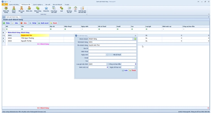The height and width of the screenshot is (113, 212).
Task: Collapse the Nhóm khách hàng group row
Action: 7,32
